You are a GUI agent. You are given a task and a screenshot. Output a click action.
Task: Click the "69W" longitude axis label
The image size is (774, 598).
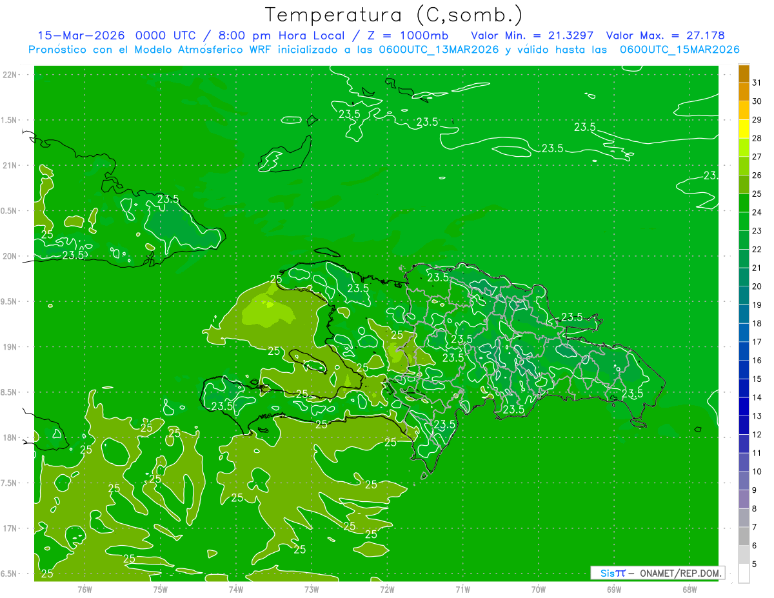614,589
